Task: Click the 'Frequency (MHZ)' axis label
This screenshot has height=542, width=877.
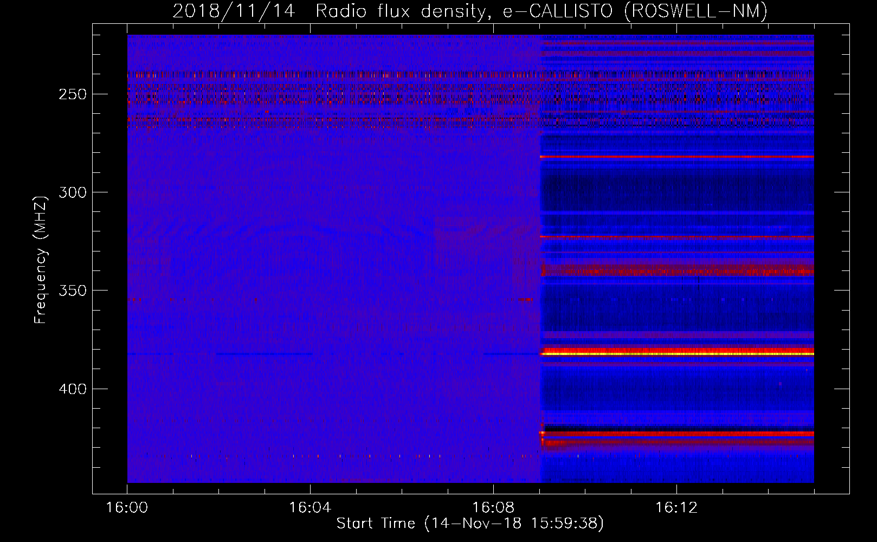Action: click(41, 260)
